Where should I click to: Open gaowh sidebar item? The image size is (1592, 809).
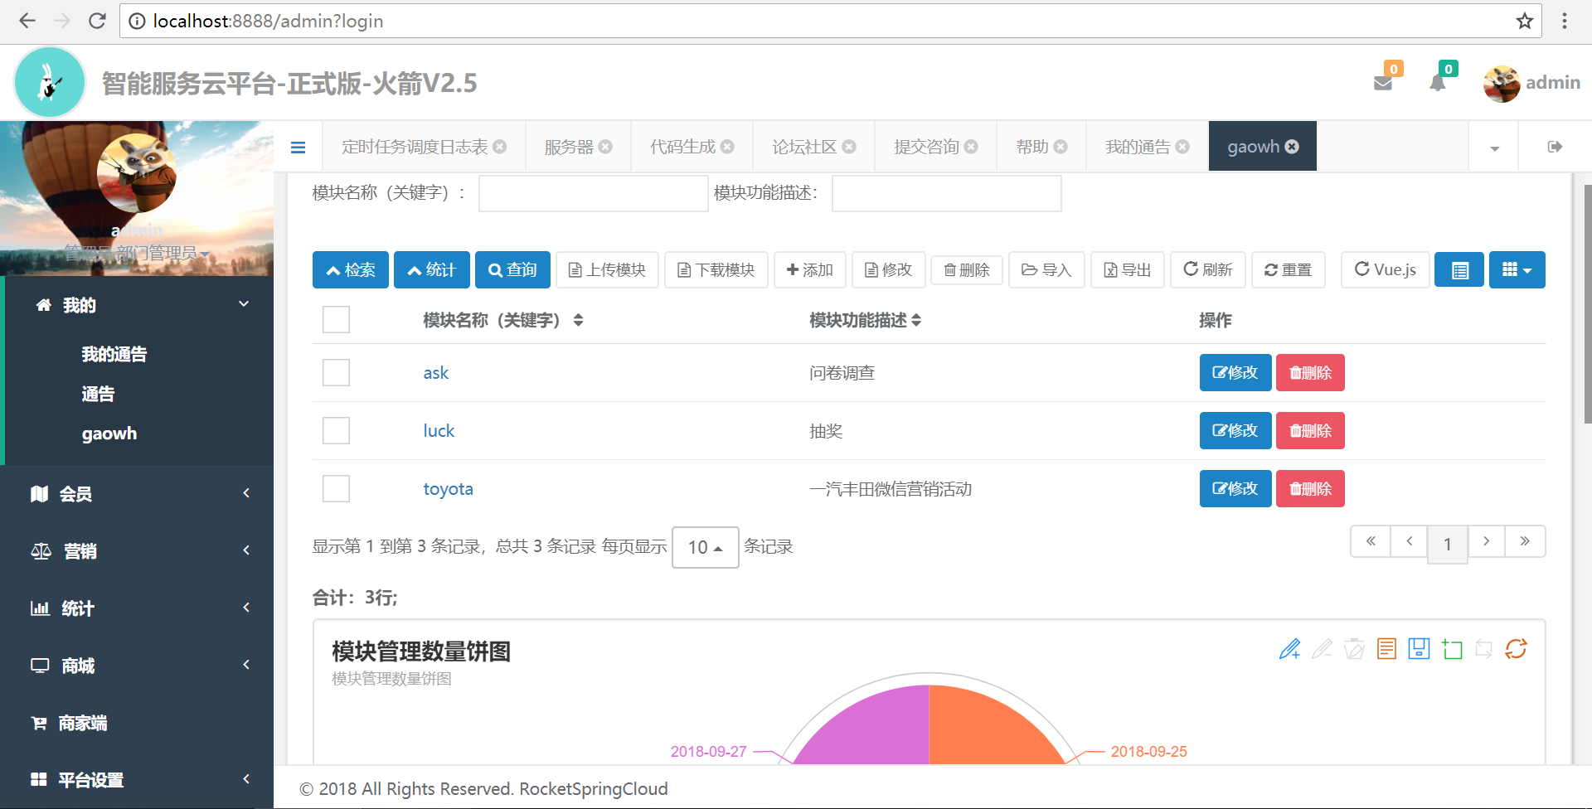pos(109,434)
